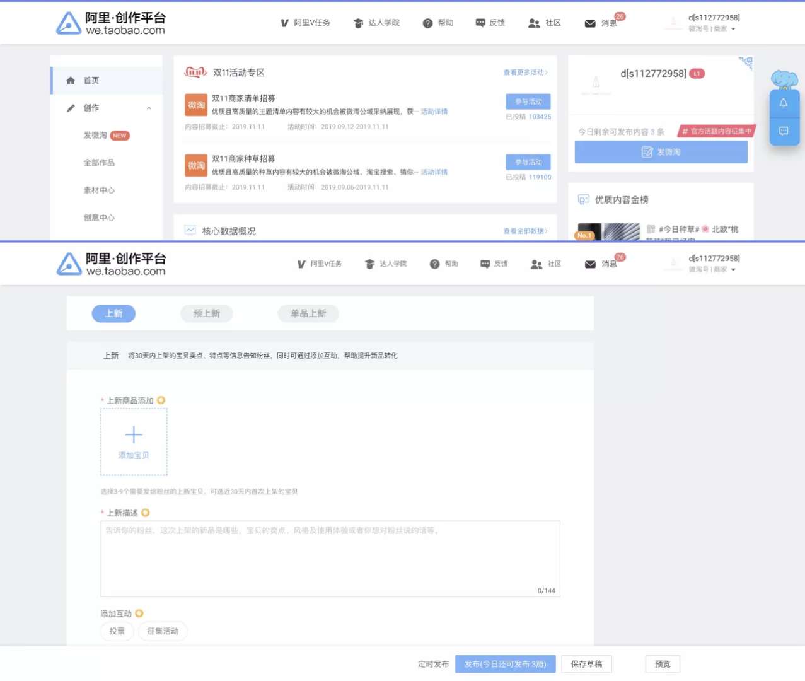Click the icon next to 优质内容金榜
This screenshot has height=681, width=805.
[584, 200]
